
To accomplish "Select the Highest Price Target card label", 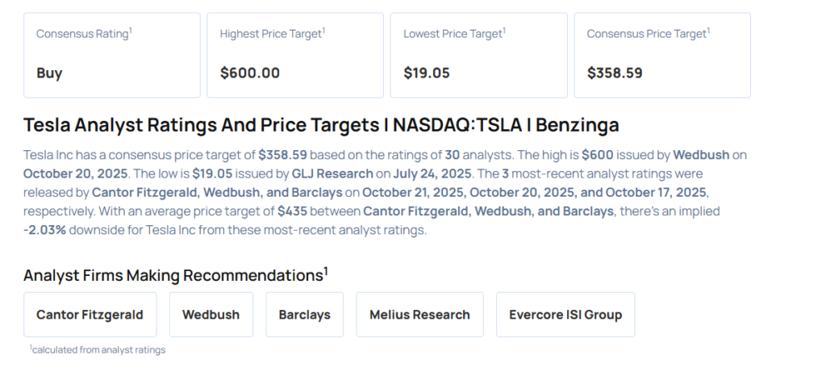I will pos(271,34).
